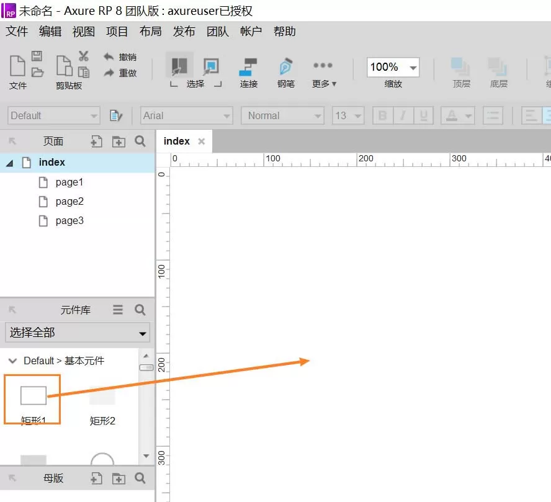Click the library scrollbar down arrow
The width and height of the screenshot is (551, 502).
[146, 455]
